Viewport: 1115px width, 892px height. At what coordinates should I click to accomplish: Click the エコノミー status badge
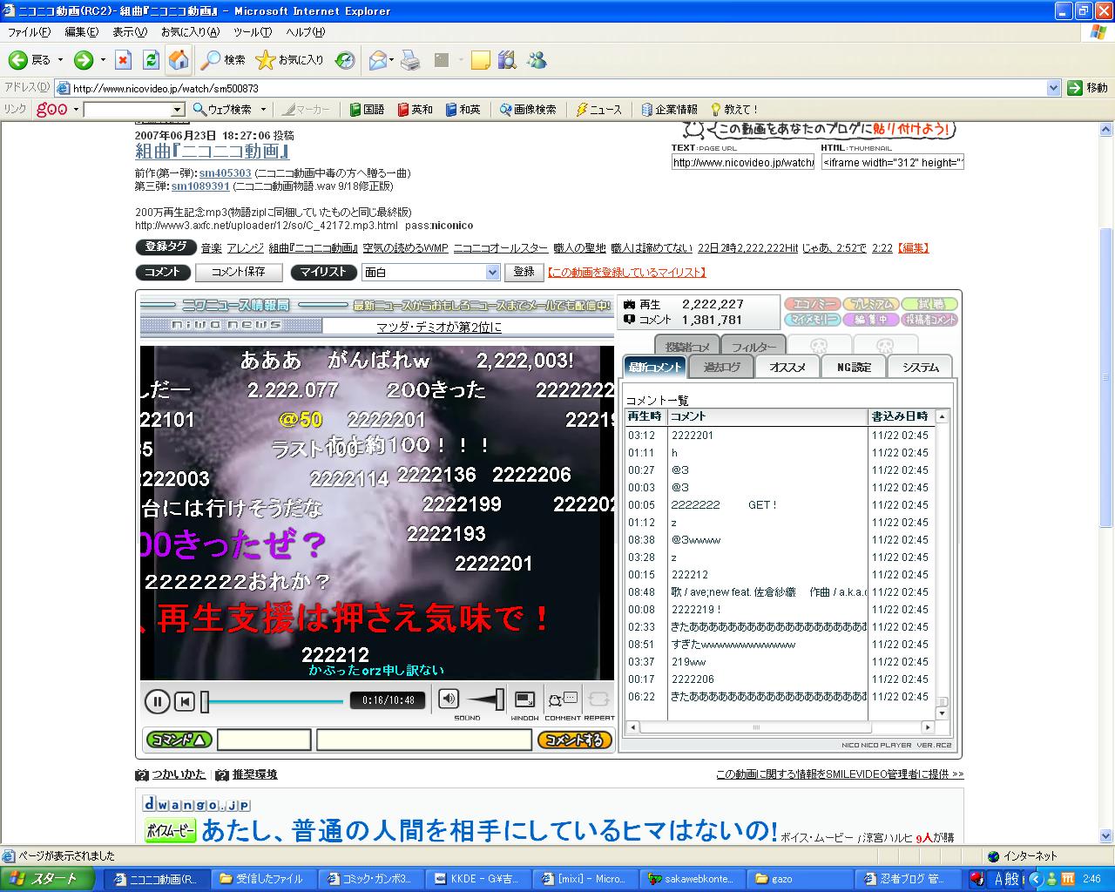(x=812, y=304)
